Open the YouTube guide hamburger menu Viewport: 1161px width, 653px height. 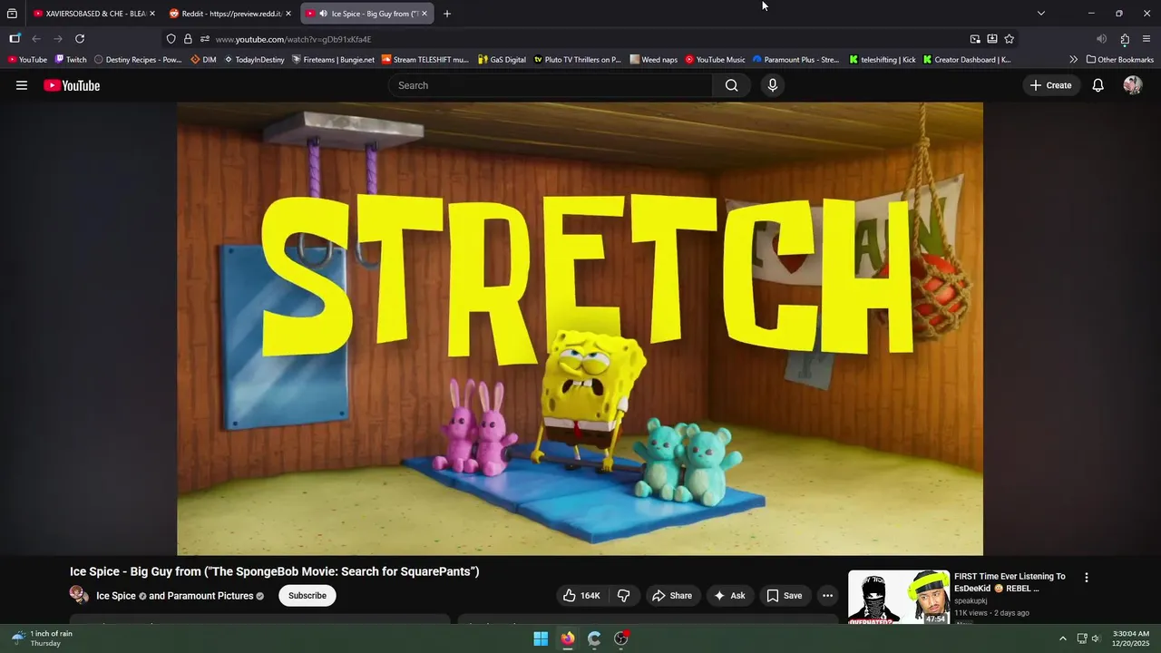tap(22, 85)
